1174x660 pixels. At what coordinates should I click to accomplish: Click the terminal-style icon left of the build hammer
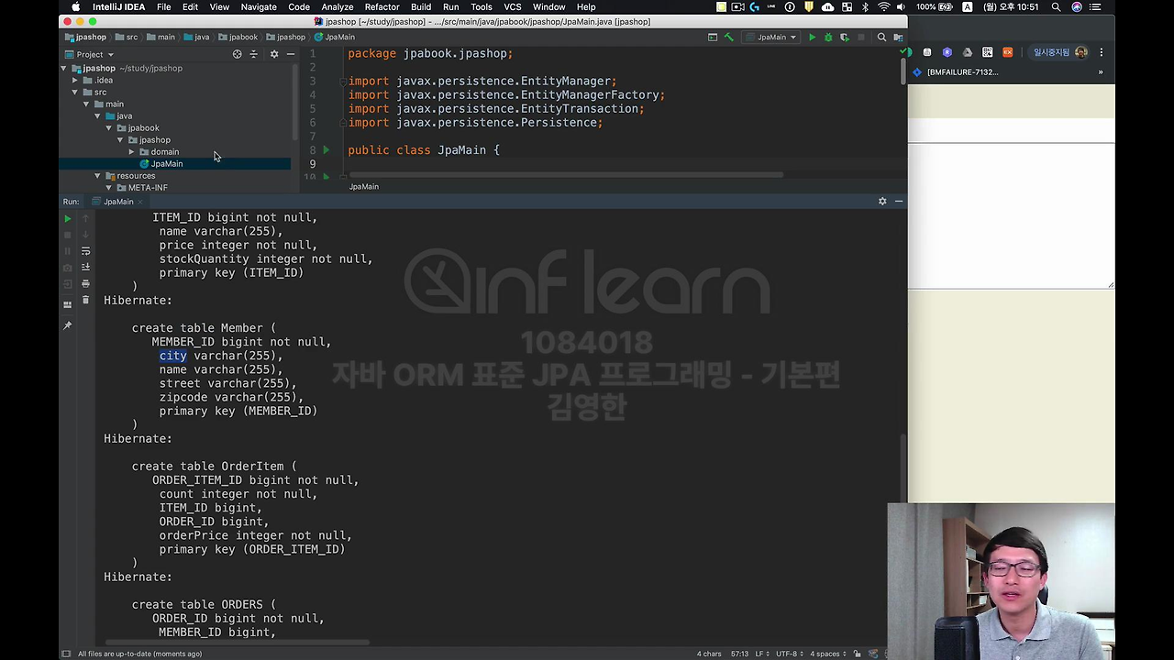(713, 38)
